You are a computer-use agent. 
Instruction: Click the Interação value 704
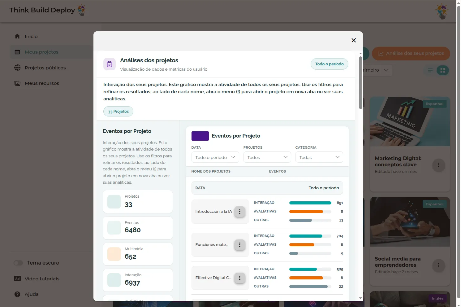340,236
